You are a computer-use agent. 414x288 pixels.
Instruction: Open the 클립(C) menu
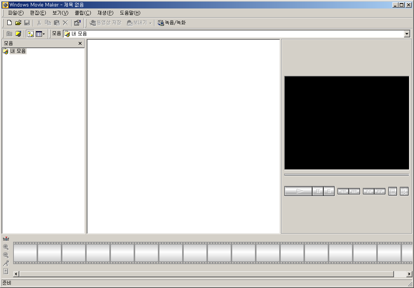click(83, 13)
